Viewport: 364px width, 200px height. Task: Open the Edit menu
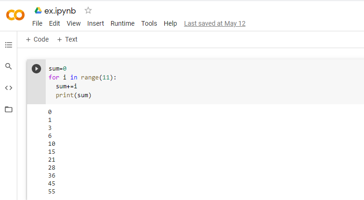click(x=55, y=23)
